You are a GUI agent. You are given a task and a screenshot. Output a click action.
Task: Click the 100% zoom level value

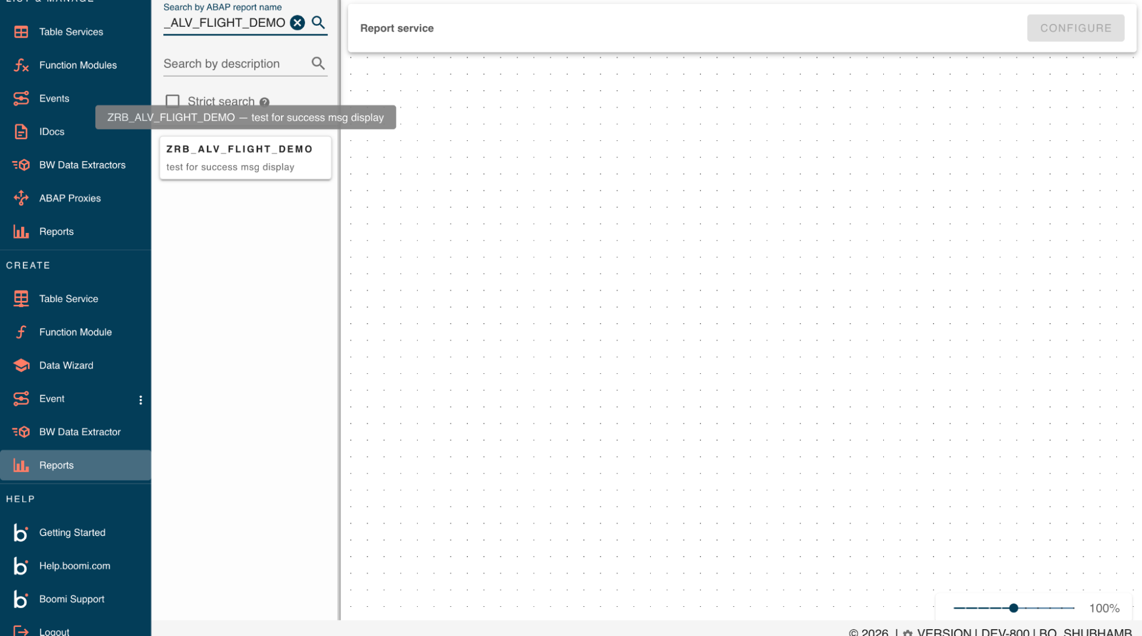tap(1104, 608)
